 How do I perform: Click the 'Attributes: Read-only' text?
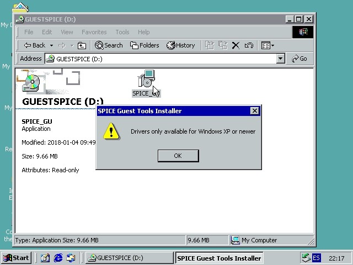[50, 170]
